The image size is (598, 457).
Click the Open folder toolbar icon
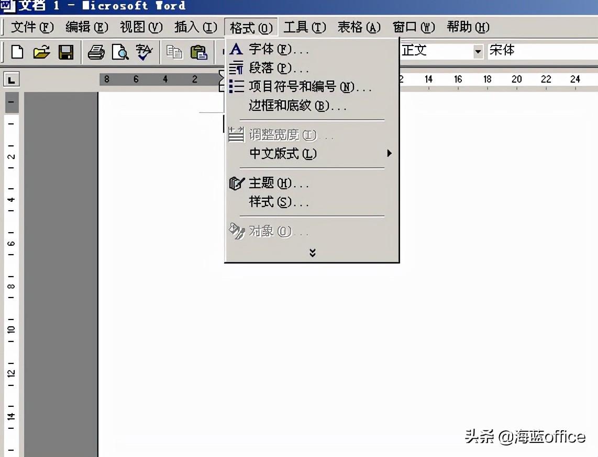tap(41, 52)
